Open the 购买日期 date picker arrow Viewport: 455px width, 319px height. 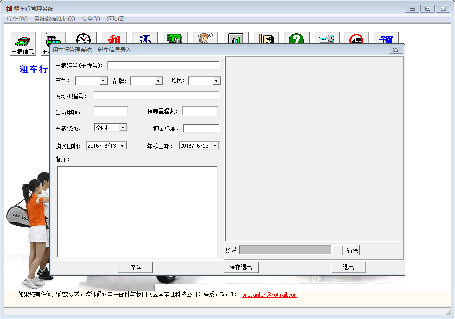[x=123, y=145]
